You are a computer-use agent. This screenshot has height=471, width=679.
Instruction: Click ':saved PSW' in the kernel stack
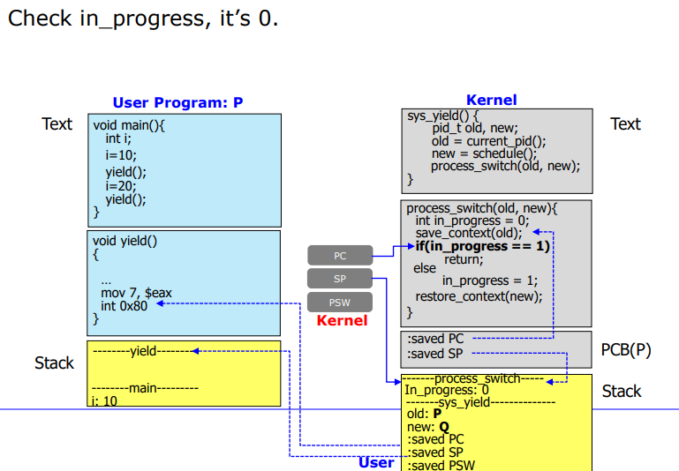pos(441,466)
